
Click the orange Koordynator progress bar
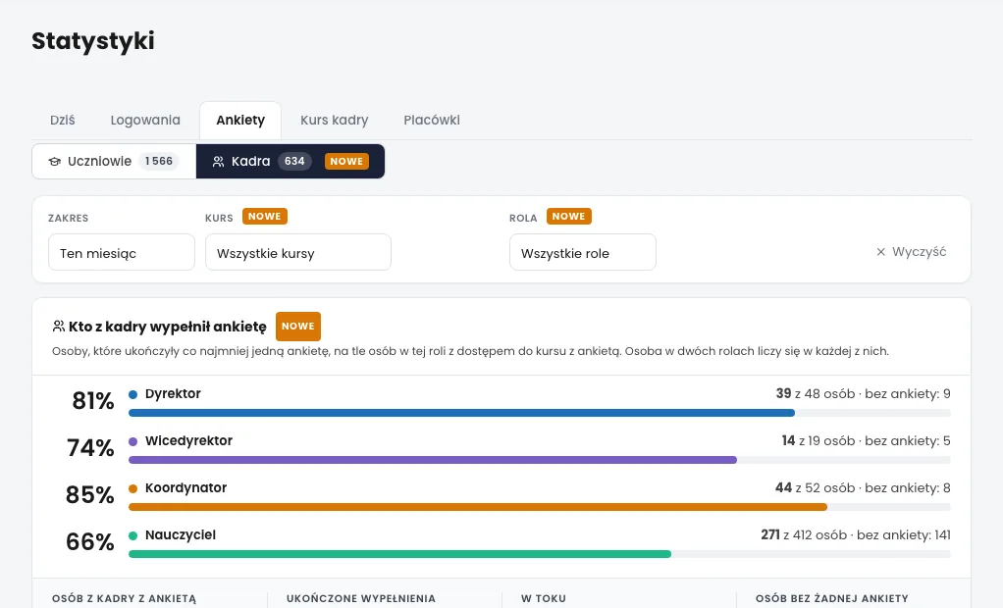coord(478,507)
